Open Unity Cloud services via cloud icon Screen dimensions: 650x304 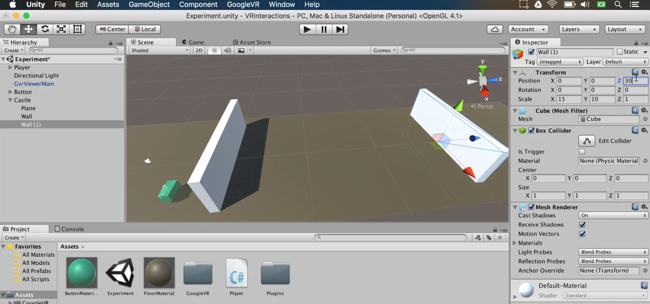495,29
